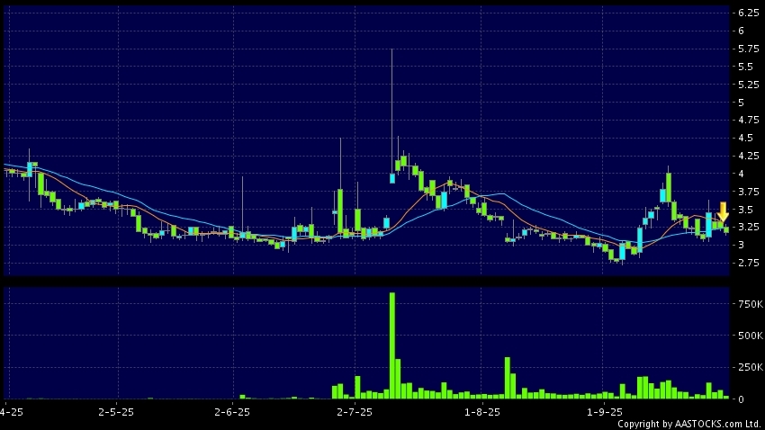Click the yellow down arrow marker
Image resolution: width=765 pixels, height=430 pixels.
723,211
